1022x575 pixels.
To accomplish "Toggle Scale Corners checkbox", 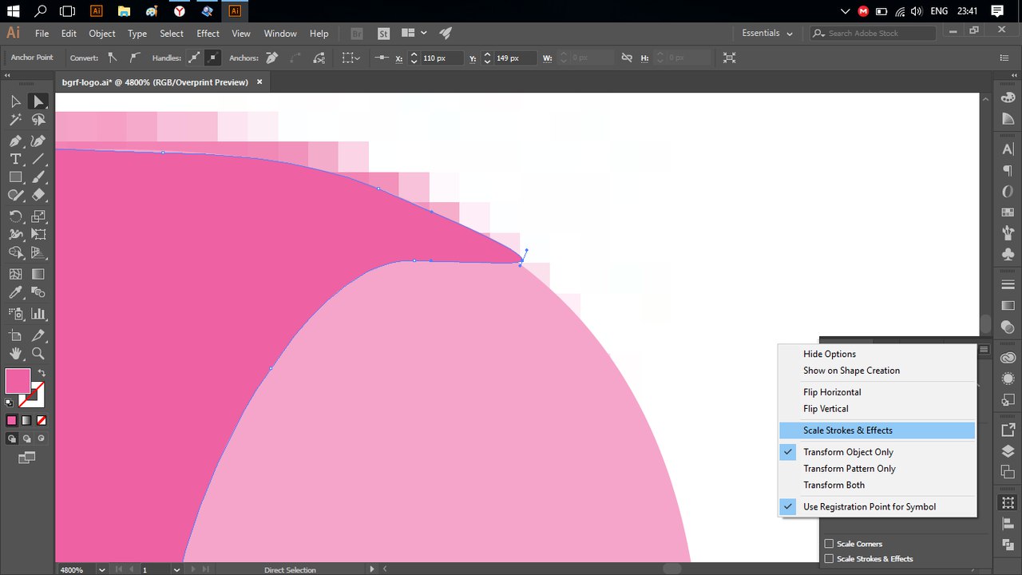I will point(829,544).
